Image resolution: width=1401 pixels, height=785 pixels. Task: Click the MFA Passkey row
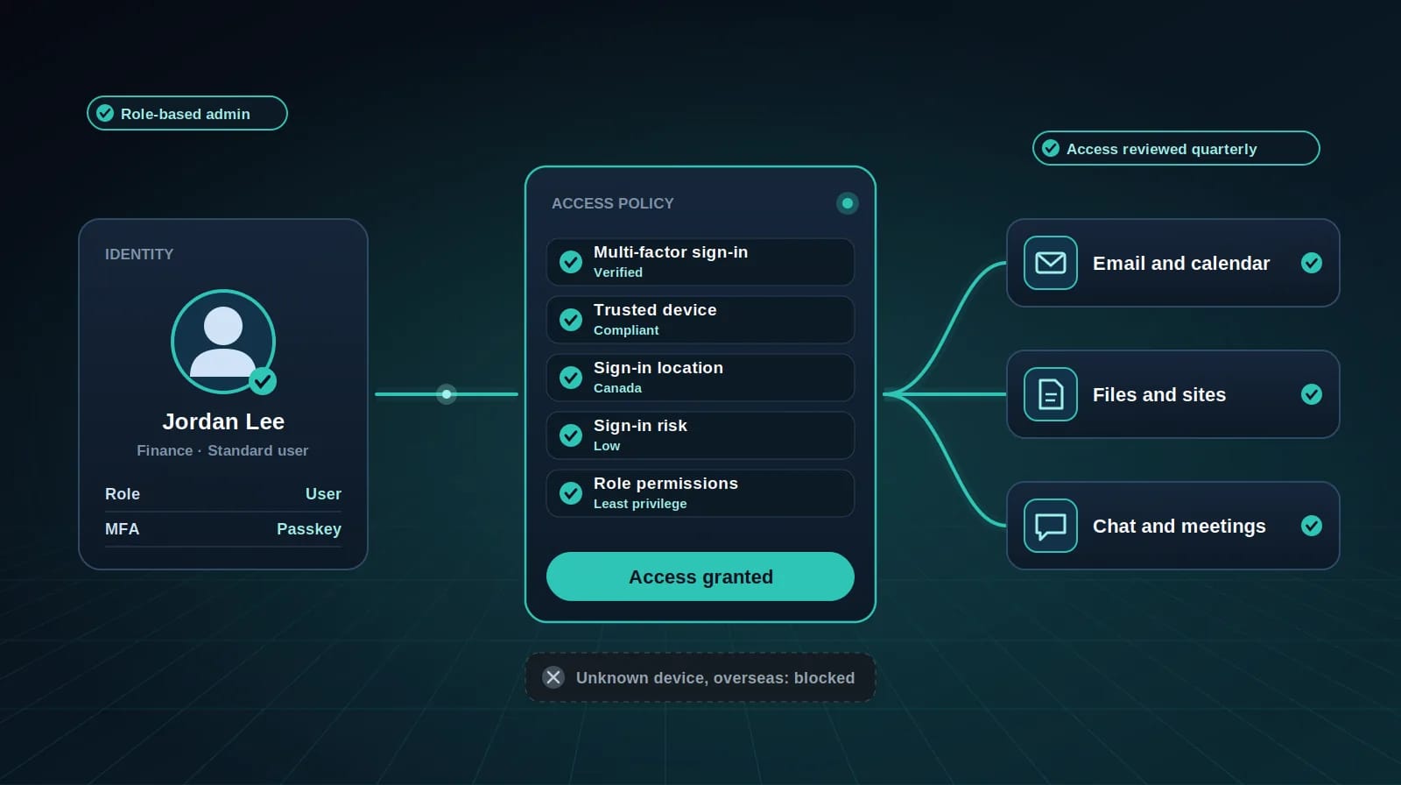coord(223,529)
